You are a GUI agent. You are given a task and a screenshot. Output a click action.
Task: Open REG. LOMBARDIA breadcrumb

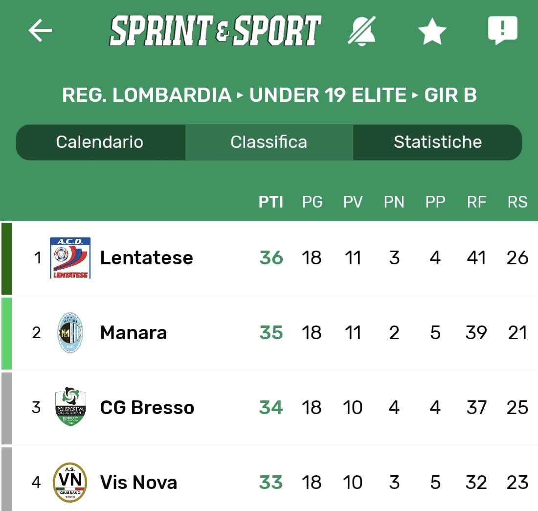pyautogui.click(x=147, y=95)
